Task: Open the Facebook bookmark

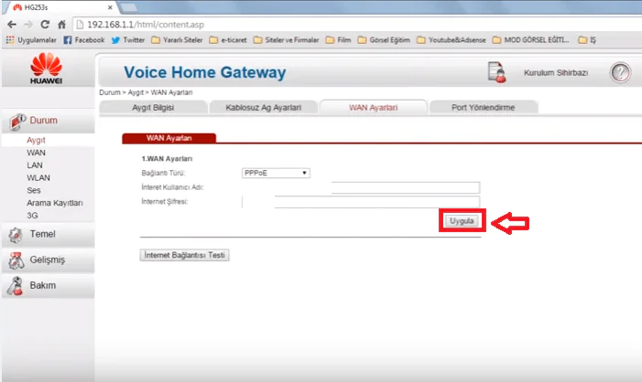Action: (84, 40)
